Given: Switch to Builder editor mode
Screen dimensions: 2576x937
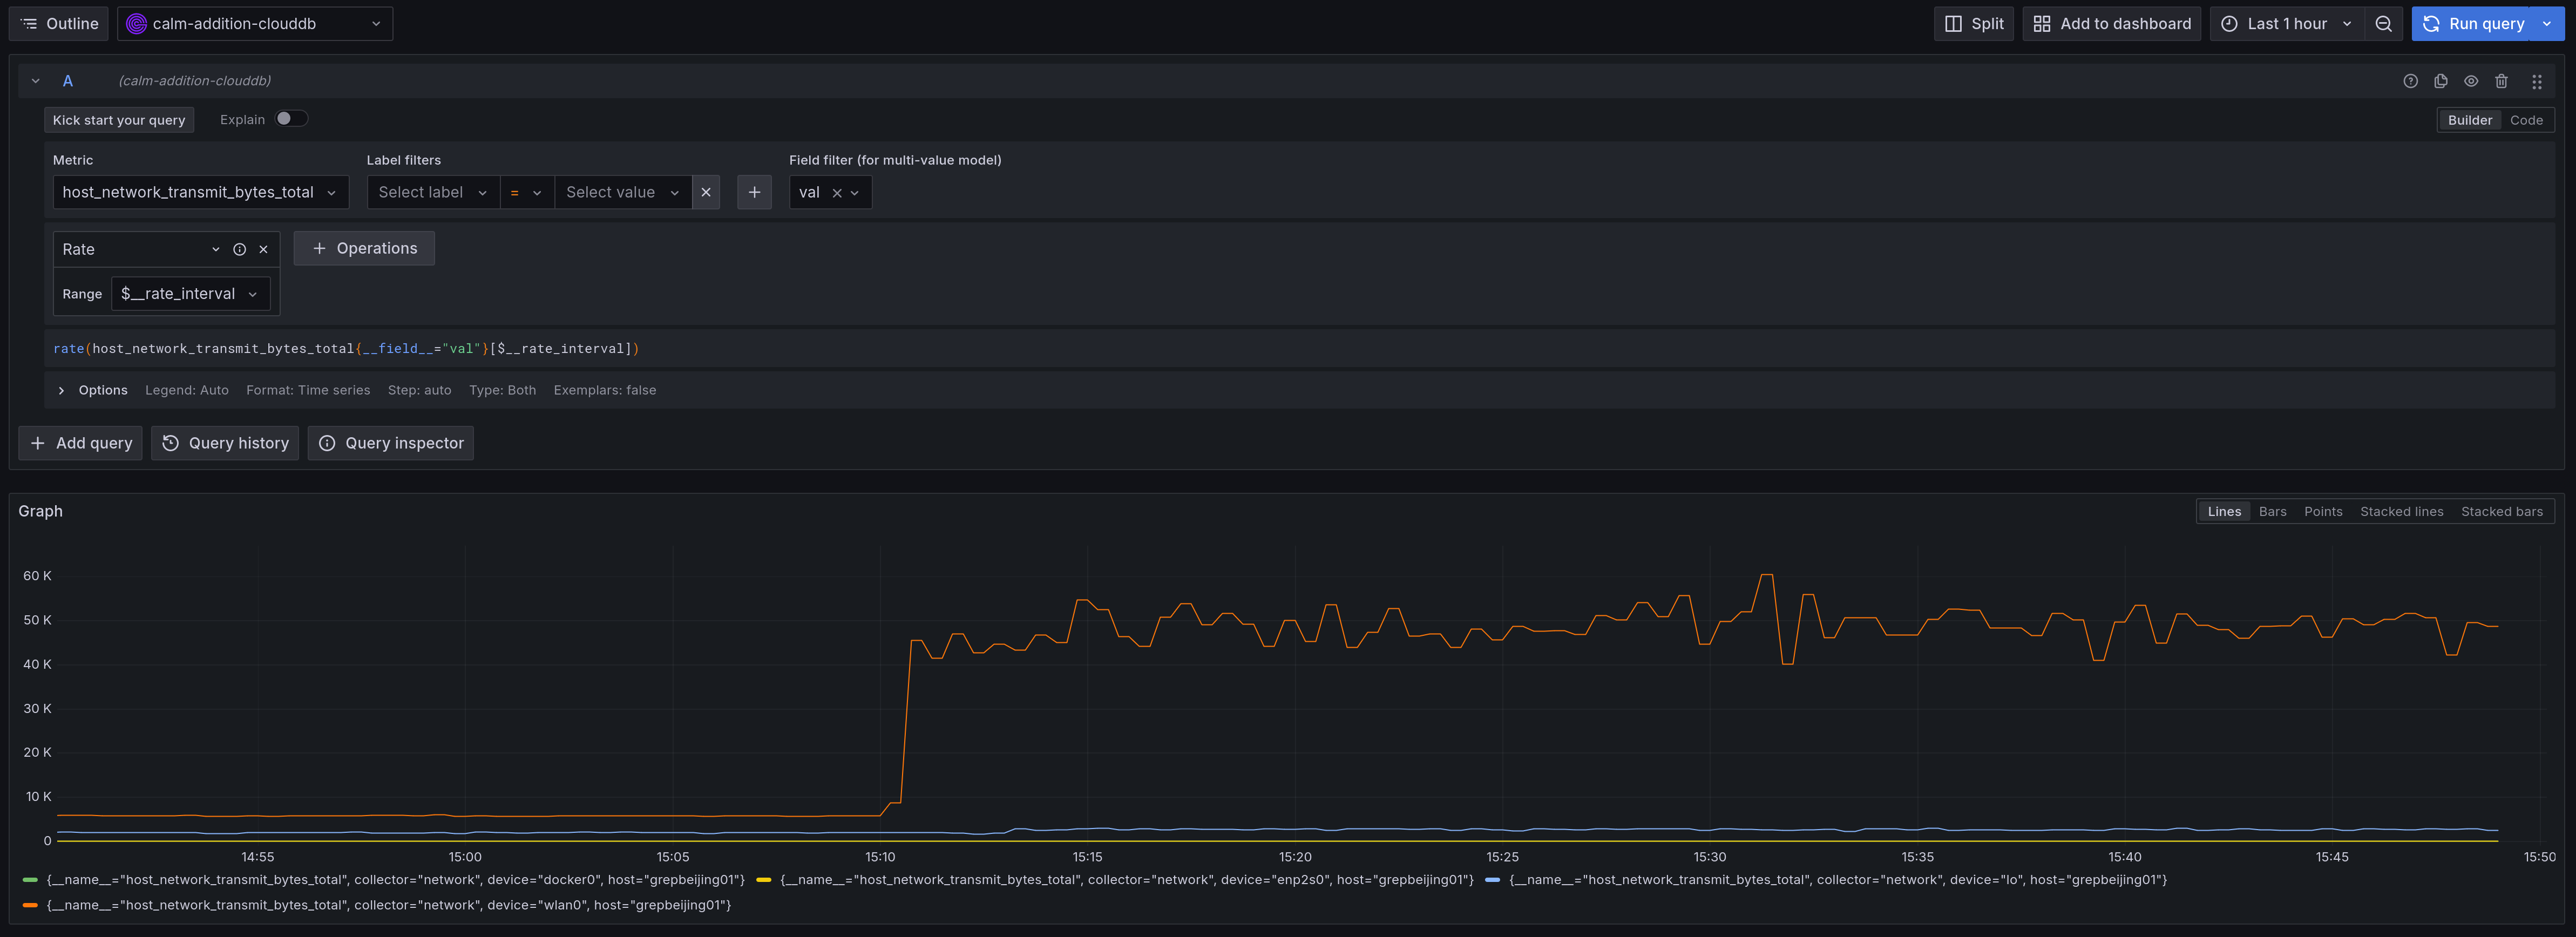Looking at the screenshot, I should [2470, 120].
